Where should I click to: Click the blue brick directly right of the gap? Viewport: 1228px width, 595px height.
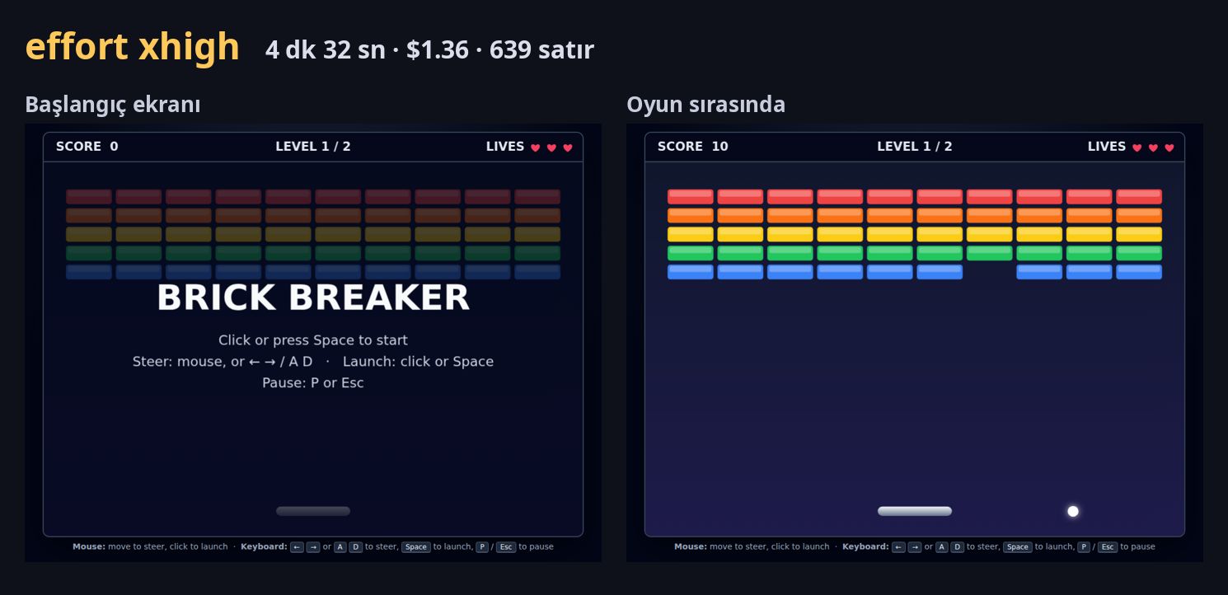[x=1039, y=272]
